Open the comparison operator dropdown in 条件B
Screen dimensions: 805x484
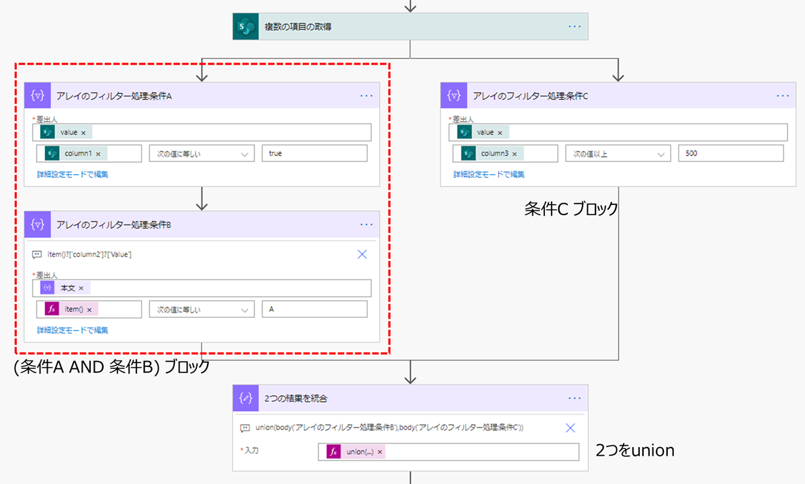[202, 309]
